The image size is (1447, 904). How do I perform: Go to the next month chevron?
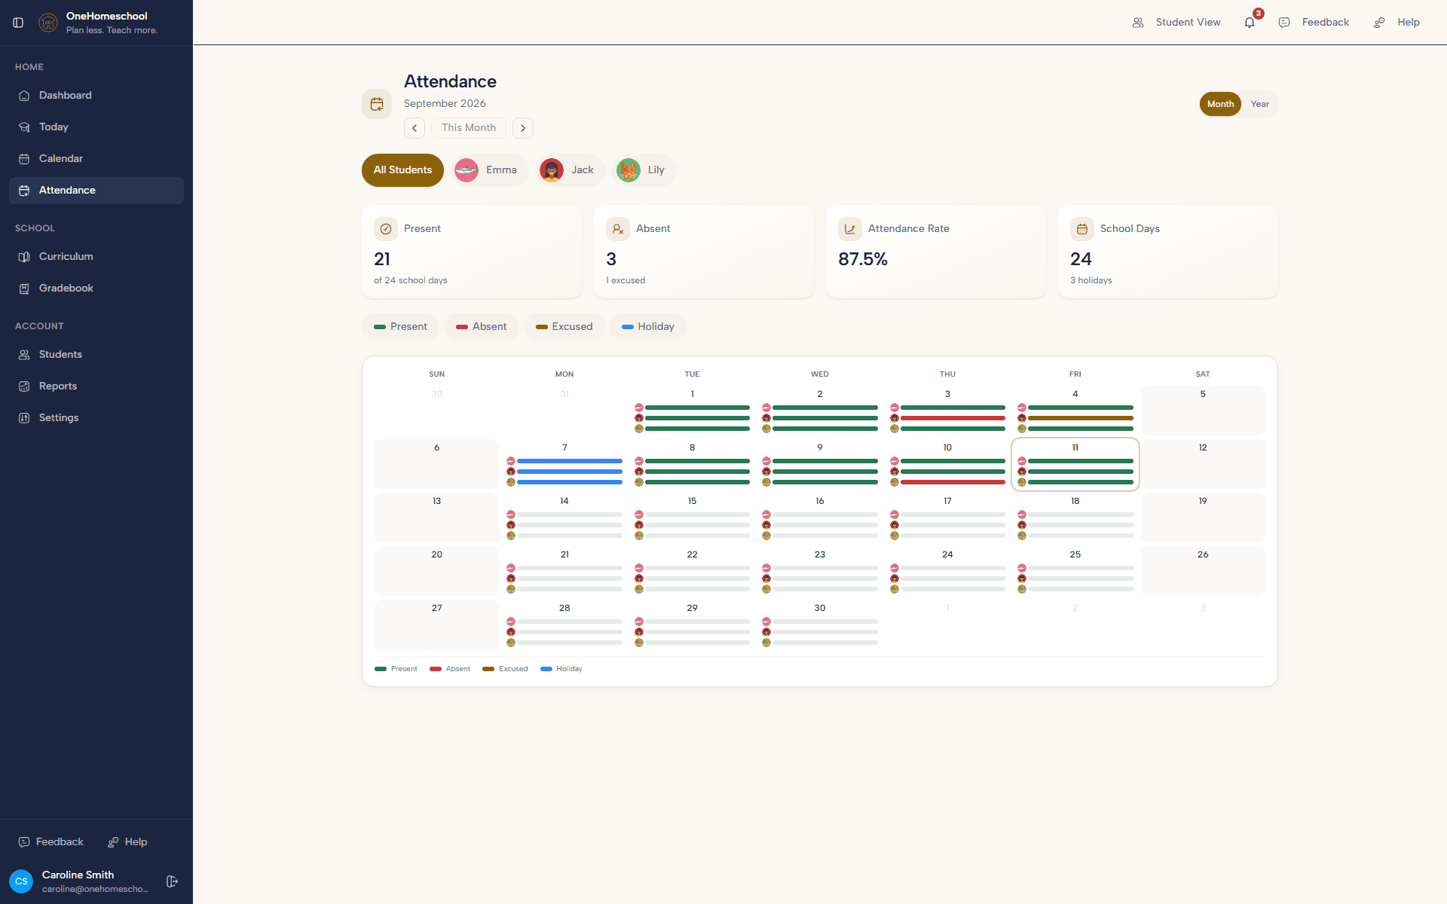pos(523,128)
